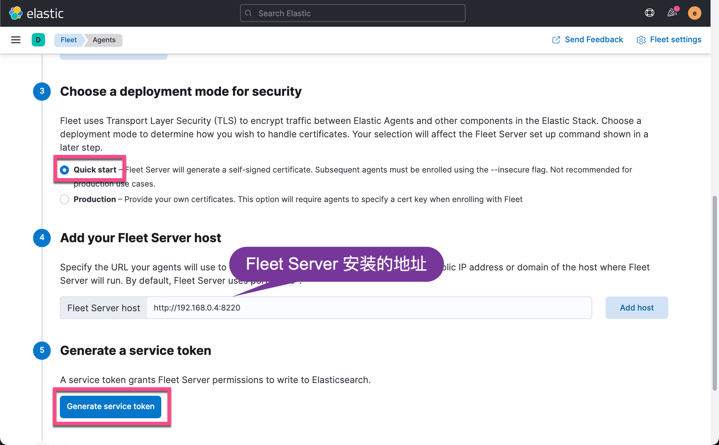Click the external-link icon beside Send Feedback
Image resolution: width=719 pixels, height=445 pixels.
(556, 39)
